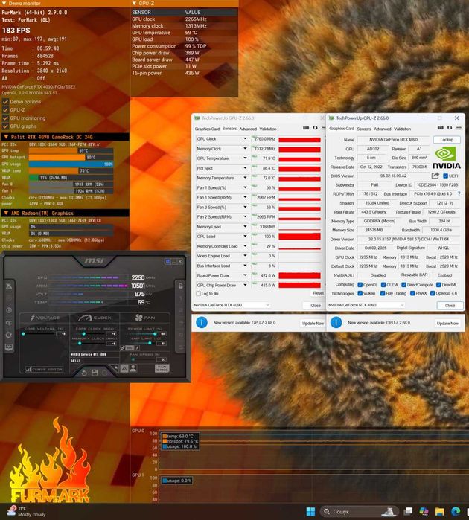The image size is (469, 520).
Task: Adjust the Memory Clock slider handle
Action: pyautogui.click(x=80, y=344)
